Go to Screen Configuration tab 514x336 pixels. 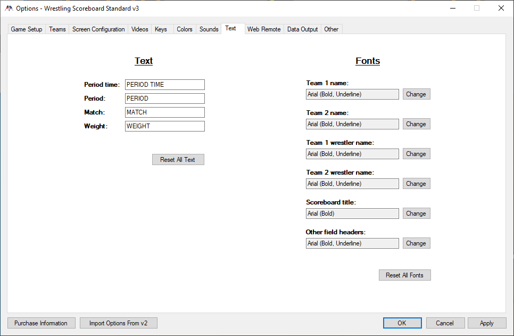click(x=98, y=29)
